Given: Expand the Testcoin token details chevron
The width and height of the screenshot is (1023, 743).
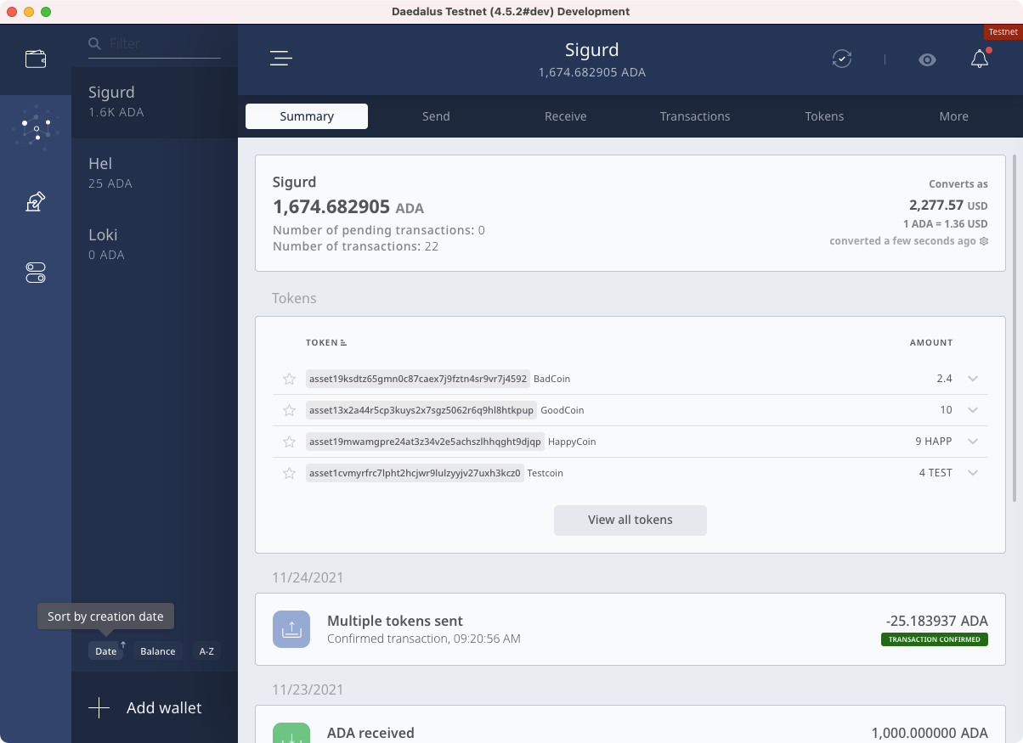Looking at the screenshot, I should pyautogui.click(x=973, y=473).
